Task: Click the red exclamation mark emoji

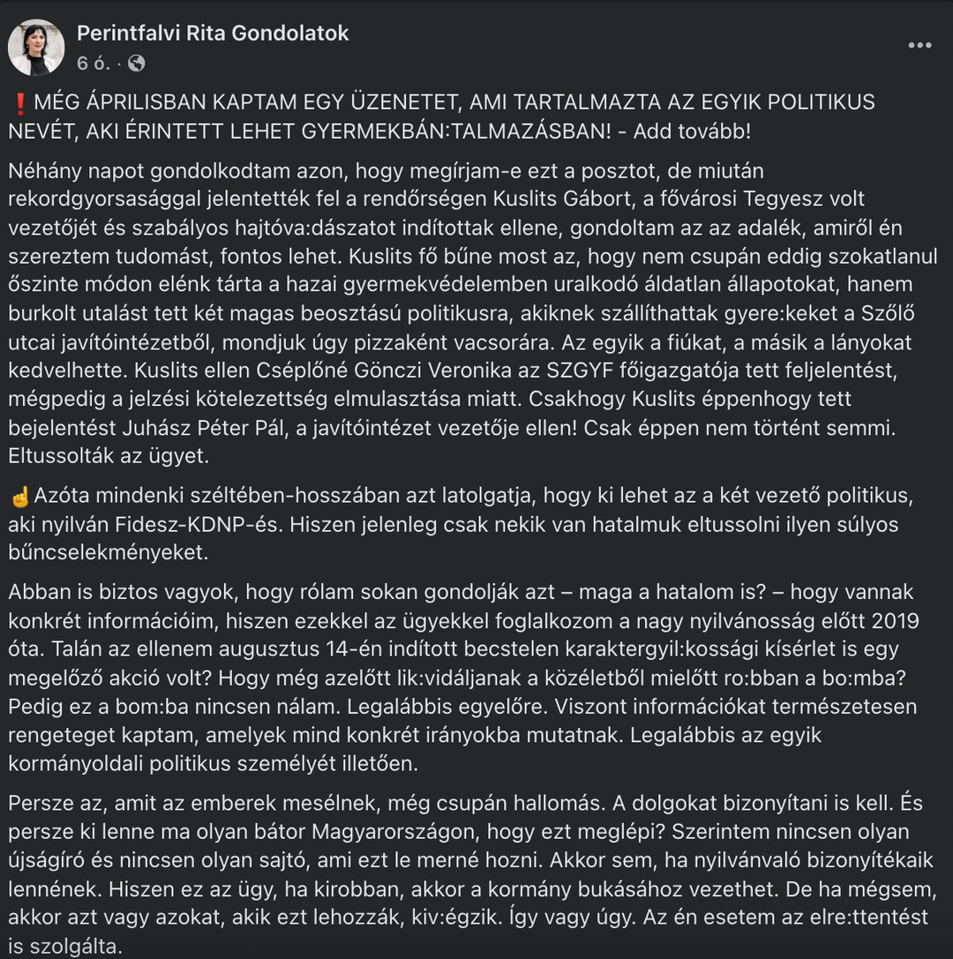Action: (20, 103)
